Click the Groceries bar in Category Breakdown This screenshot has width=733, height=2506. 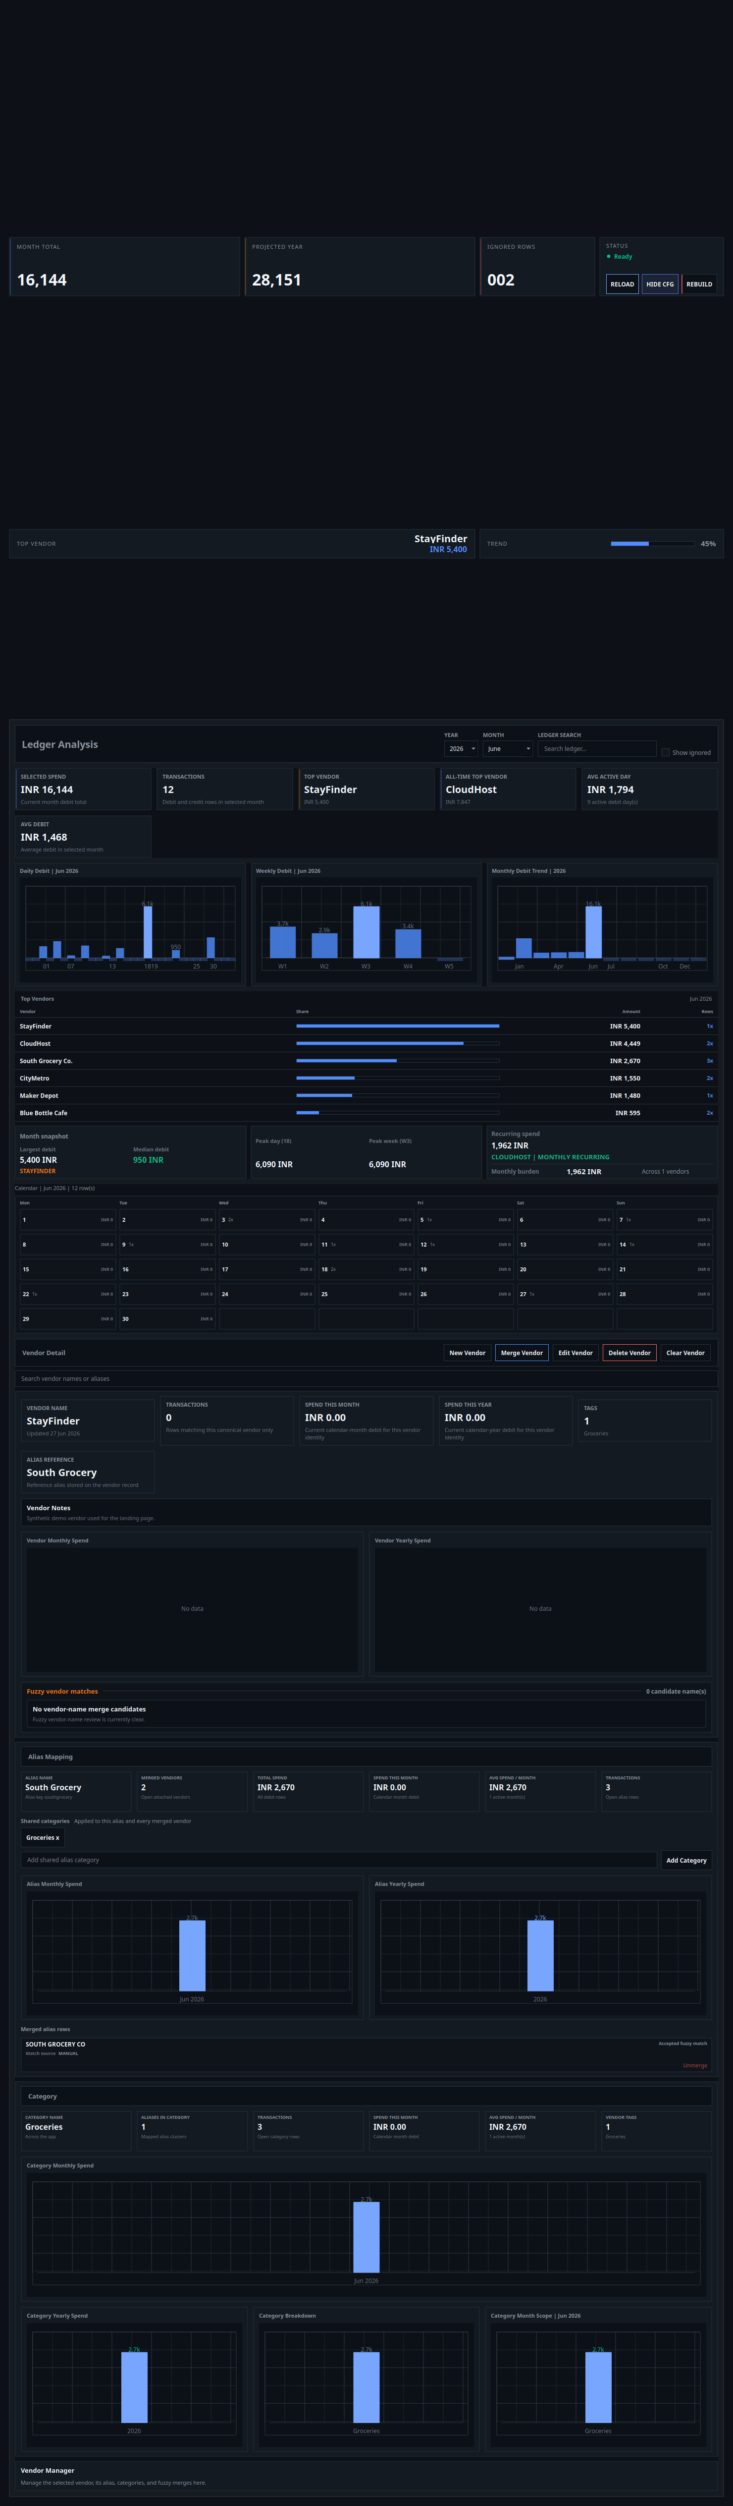pyautogui.click(x=366, y=2389)
